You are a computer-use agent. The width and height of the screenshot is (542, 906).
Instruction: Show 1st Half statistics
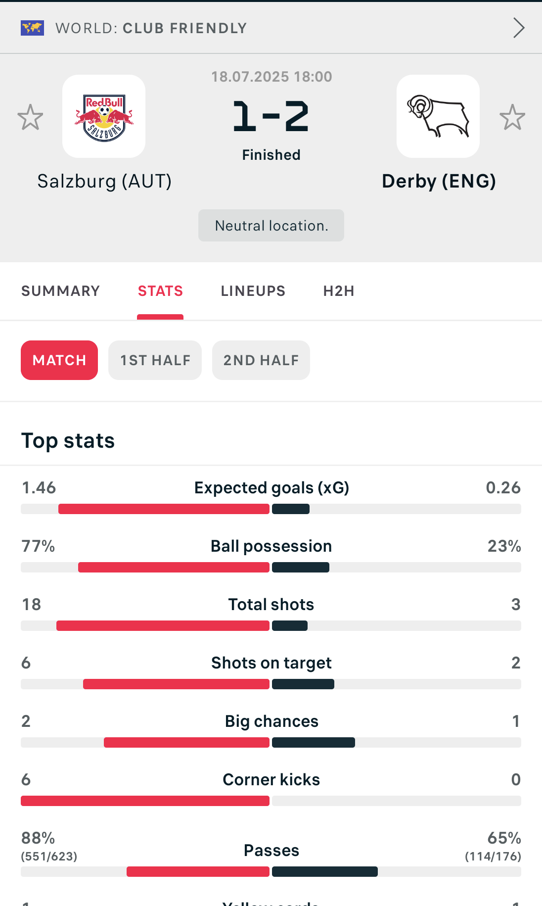tap(155, 360)
